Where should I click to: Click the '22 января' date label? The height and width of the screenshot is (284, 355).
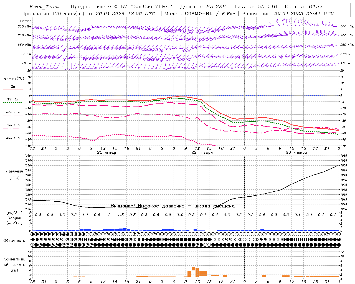click(202, 153)
